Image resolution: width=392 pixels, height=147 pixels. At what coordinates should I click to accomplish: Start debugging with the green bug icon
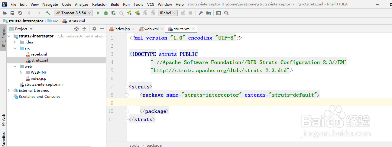pyautogui.click(x=106, y=13)
